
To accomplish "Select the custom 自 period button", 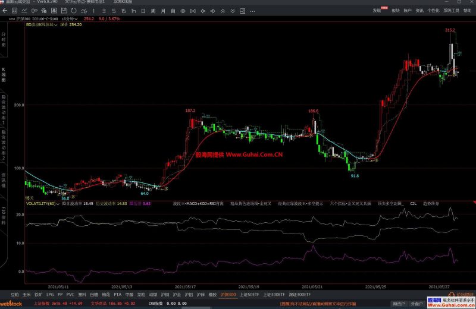I will coord(173,11).
